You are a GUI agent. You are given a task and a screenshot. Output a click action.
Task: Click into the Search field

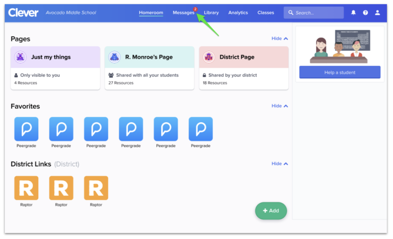(x=317, y=13)
